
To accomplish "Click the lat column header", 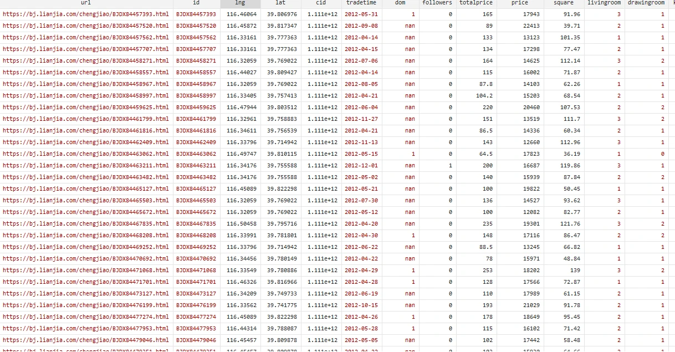I will [x=280, y=3].
